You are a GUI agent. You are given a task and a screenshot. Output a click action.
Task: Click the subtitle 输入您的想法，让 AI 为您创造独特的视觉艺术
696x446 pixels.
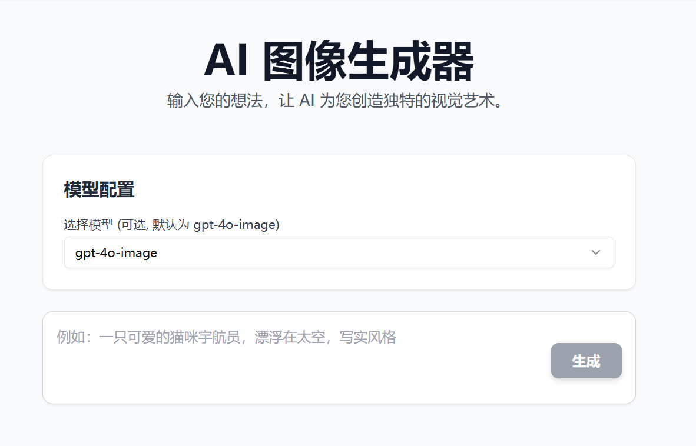pyautogui.click(x=335, y=101)
